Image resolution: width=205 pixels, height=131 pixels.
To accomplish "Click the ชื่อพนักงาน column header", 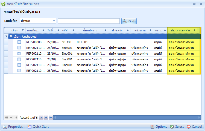I will (92, 30).
